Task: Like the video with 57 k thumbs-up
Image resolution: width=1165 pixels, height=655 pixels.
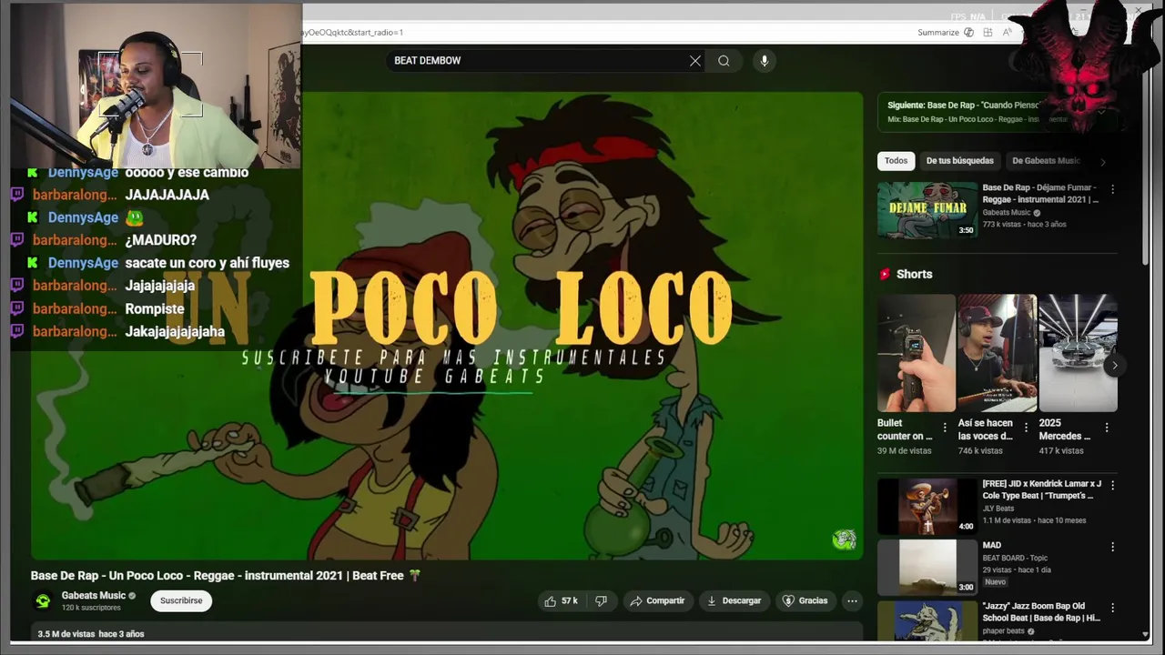Action: tap(562, 600)
